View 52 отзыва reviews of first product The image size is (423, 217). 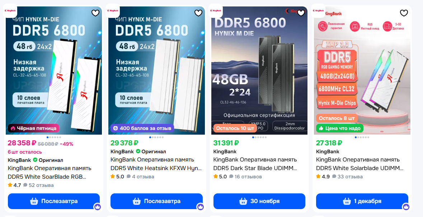[x=39, y=185]
